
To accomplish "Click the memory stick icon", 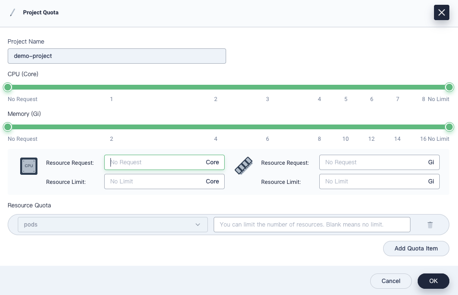I will tap(243, 166).
